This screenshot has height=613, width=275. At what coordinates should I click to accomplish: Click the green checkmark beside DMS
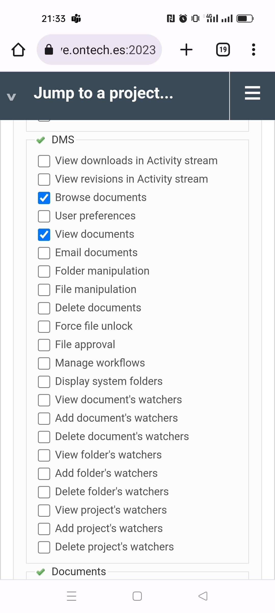point(41,140)
